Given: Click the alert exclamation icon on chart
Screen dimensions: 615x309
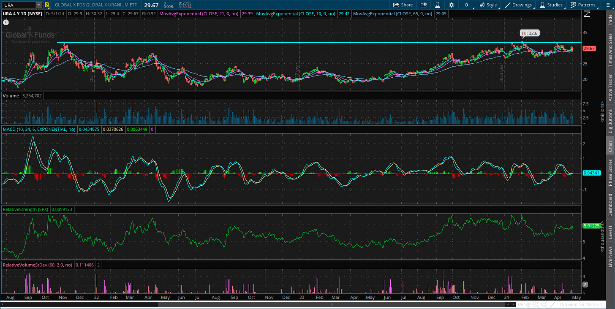Looking at the screenshot, I should point(5,22).
